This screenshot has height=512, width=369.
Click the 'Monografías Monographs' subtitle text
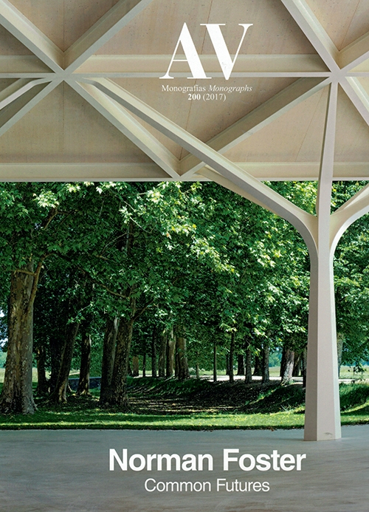(207, 89)
